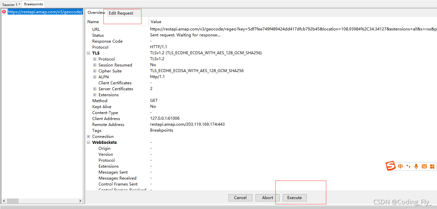Select the Client Certificates row

[x=261, y=83]
